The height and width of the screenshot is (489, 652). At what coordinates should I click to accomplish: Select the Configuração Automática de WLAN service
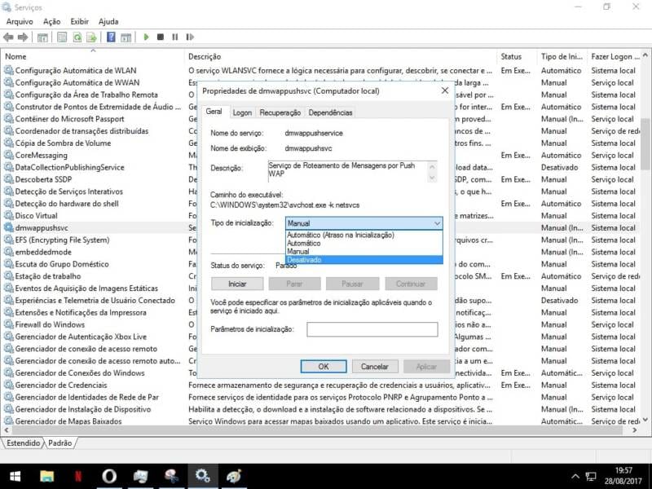coord(76,71)
